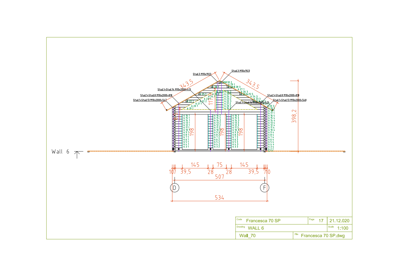Select the 398,2 total height dimension

pyautogui.click(x=294, y=116)
